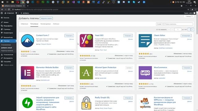The height and width of the screenshot is (111, 198).
Task: Open the site home link in the admin bar
Action: tap(9, 13)
